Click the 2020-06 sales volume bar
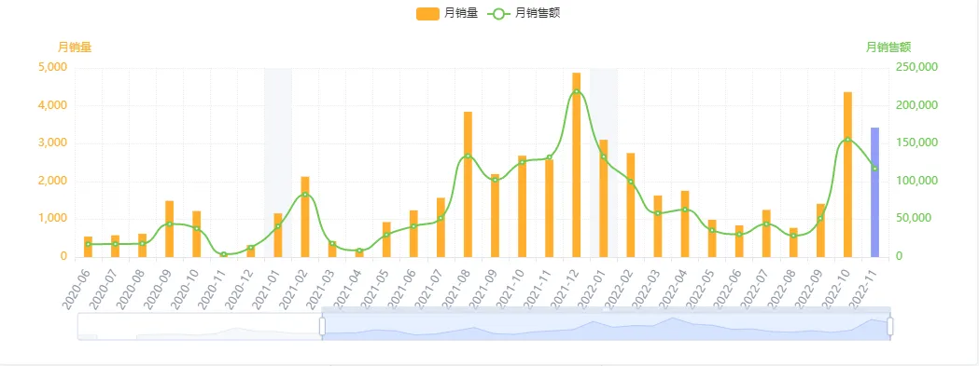 pyautogui.click(x=88, y=247)
